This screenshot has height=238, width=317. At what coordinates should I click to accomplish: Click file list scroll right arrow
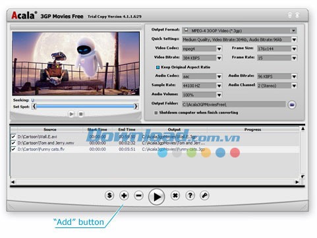coord(297,182)
